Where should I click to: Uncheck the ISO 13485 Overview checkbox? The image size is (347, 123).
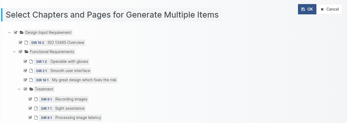pyautogui.click(x=21, y=43)
